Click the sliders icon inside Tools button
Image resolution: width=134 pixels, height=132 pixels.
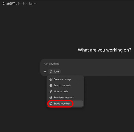51,71
